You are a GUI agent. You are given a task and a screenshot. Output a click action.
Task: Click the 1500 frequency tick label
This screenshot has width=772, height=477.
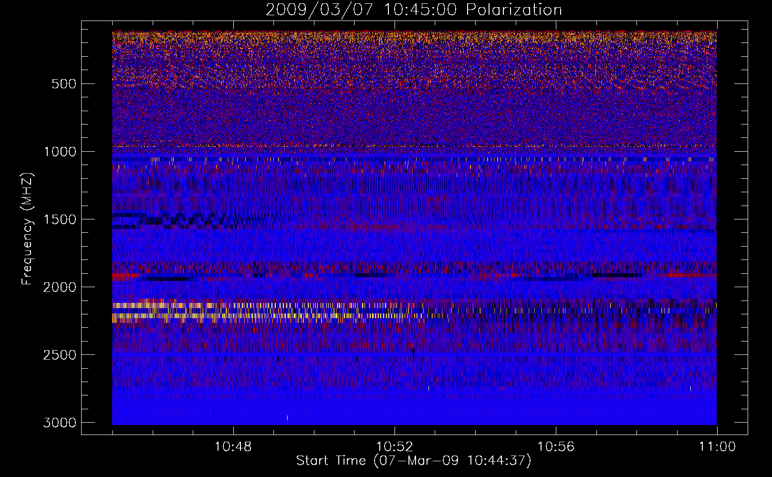click(60, 219)
